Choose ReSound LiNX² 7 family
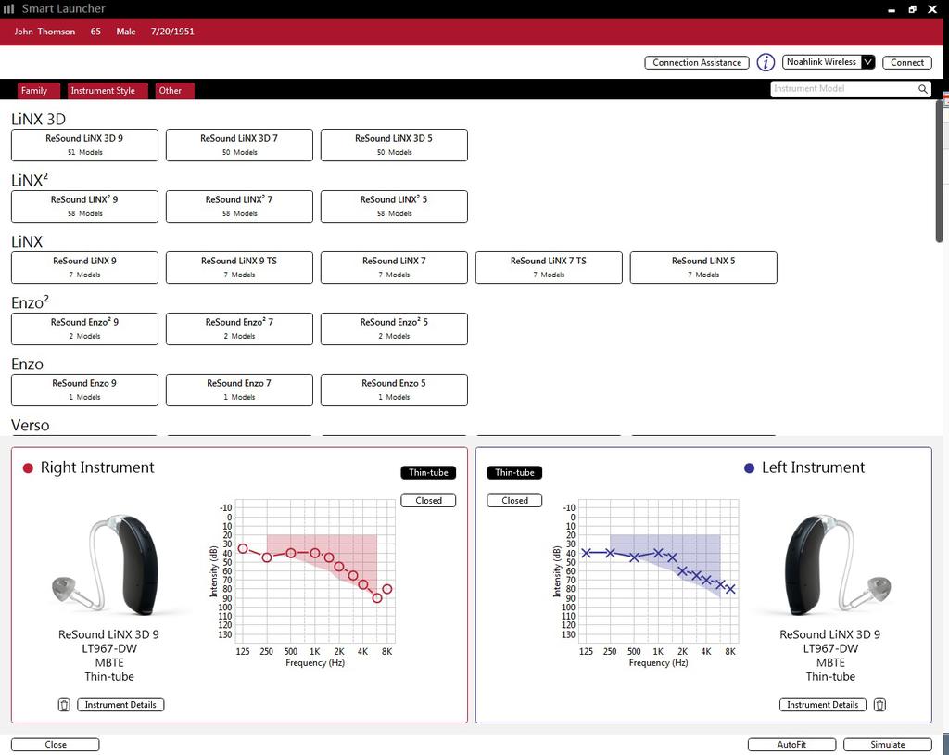949x755 pixels. [x=240, y=206]
